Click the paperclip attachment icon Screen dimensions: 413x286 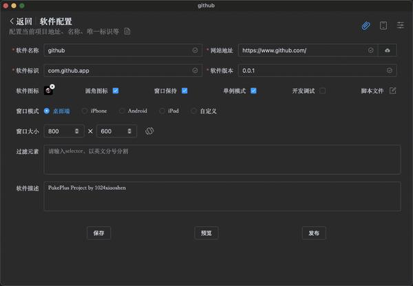click(x=366, y=26)
